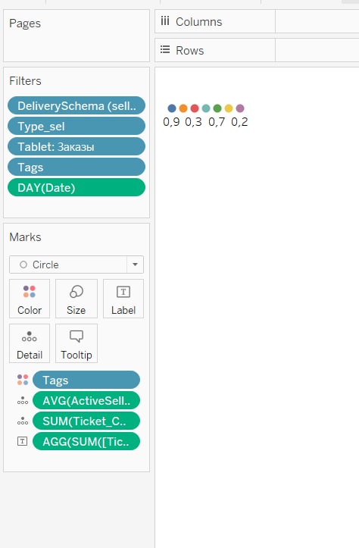The height and width of the screenshot is (548, 359).
Task: Select the Tablet: Заказы filter pill
Action: (x=76, y=146)
